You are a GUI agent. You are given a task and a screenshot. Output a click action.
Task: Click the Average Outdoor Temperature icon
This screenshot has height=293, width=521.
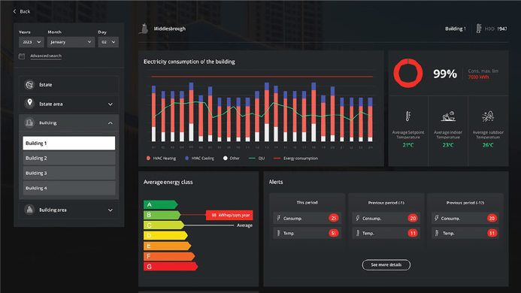pos(488,116)
